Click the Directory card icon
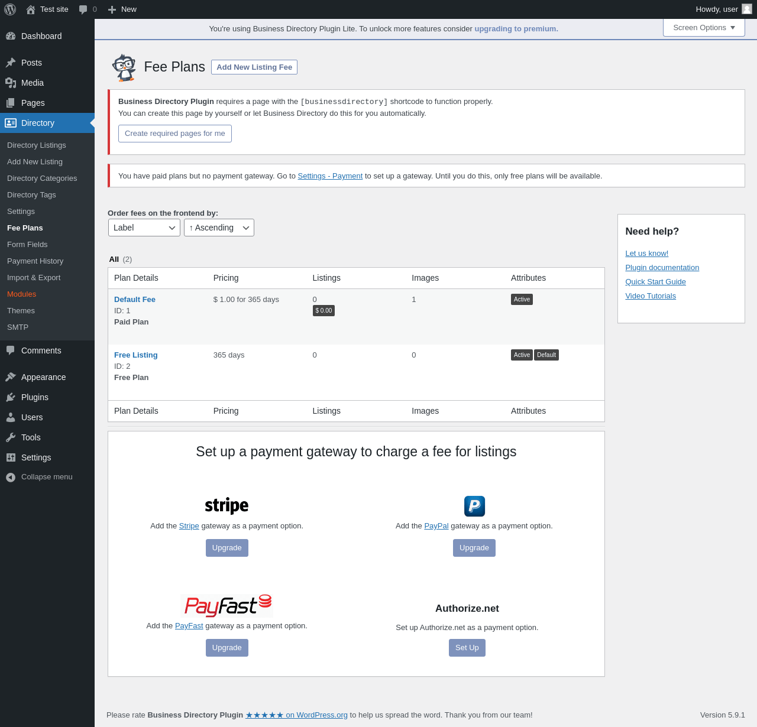The image size is (757, 727). coord(11,123)
